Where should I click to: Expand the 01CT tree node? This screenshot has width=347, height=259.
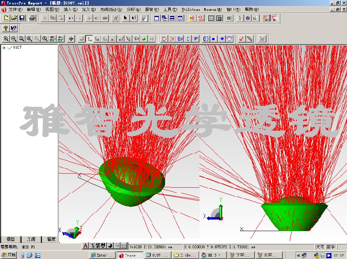tap(4, 47)
